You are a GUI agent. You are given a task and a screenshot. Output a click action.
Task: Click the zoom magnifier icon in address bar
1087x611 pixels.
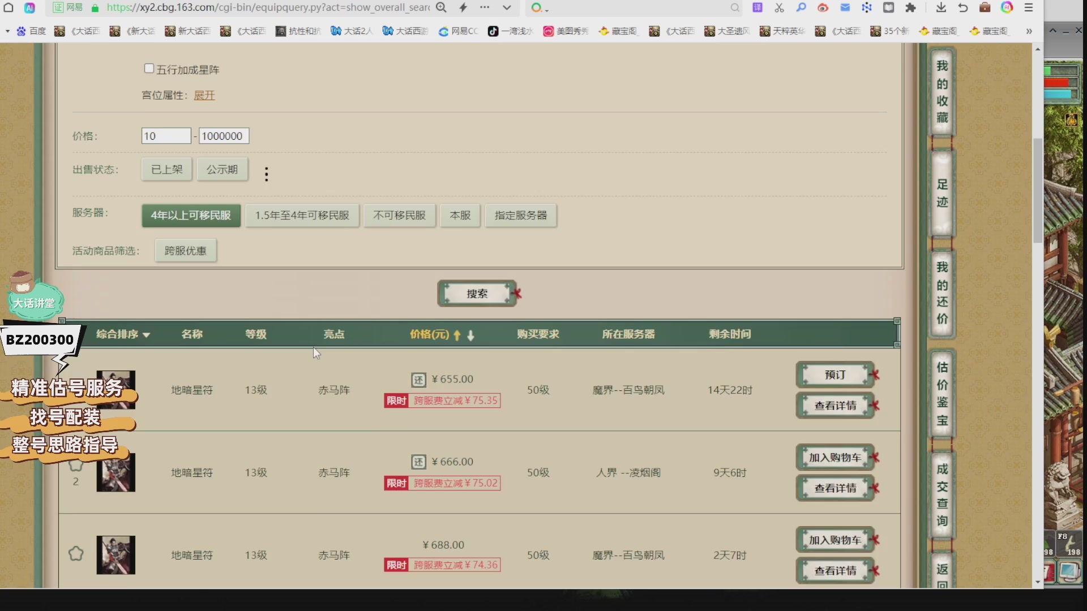(x=442, y=7)
